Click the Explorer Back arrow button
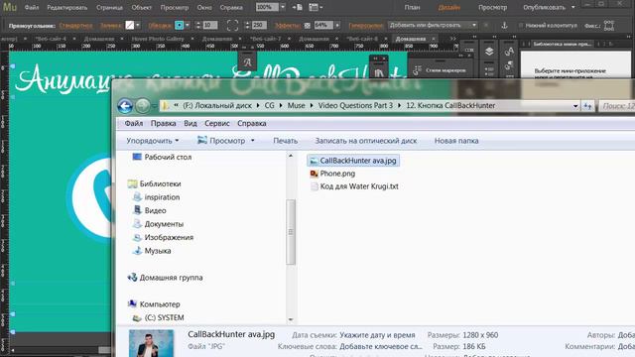This screenshot has width=635, height=357. coord(125,106)
